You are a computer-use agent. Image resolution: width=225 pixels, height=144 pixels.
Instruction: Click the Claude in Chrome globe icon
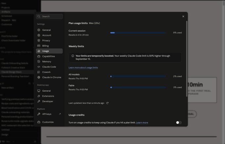(x=39, y=77)
